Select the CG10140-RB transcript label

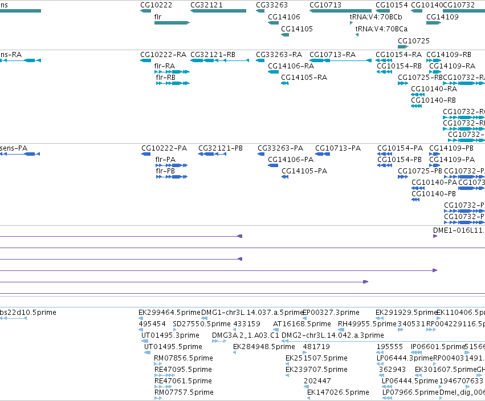pos(433,100)
